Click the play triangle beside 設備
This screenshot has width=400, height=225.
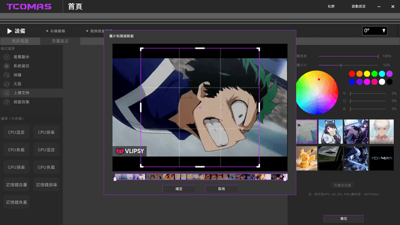pyautogui.click(x=9, y=31)
